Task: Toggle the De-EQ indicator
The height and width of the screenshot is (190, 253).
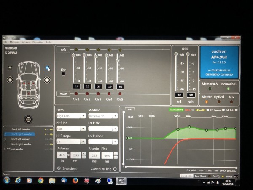Action: tap(223, 176)
